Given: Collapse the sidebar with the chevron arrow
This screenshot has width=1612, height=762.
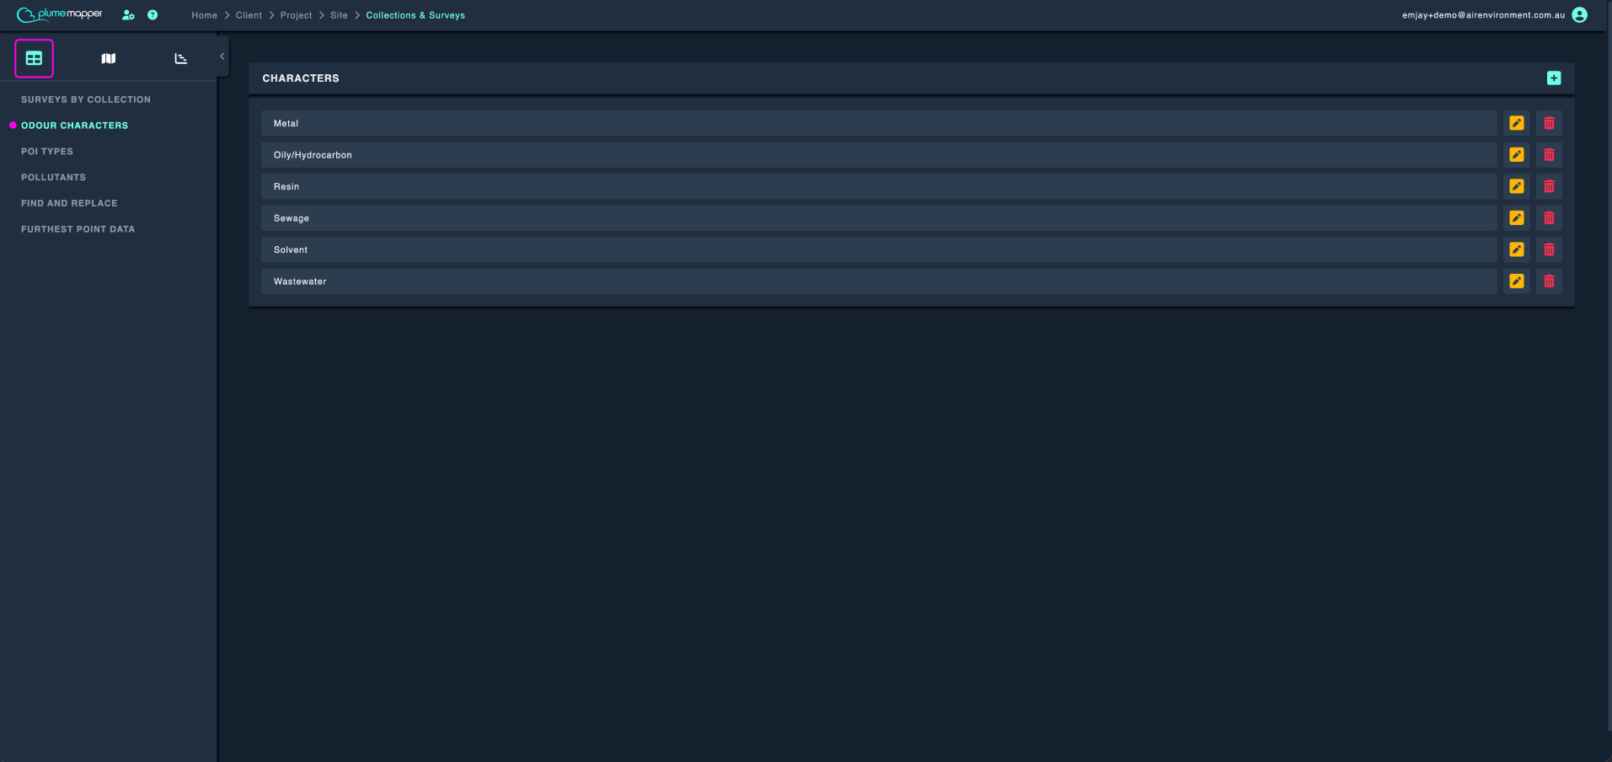Looking at the screenshot, I should click(x=222, y=56).
